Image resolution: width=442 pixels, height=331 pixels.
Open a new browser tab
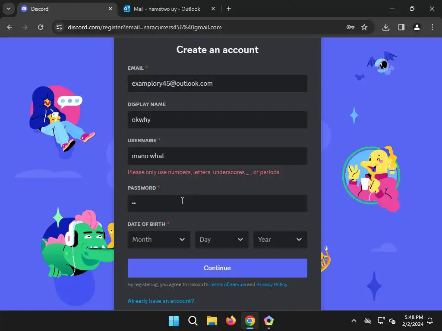[229, 9]
